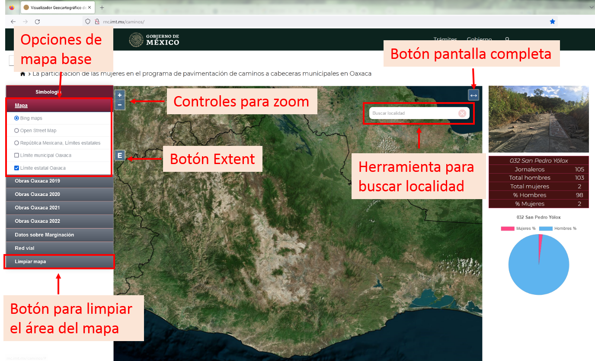
Task: Open the Trámites menu item
Action: pyautogui.click(x=445, y=39)
